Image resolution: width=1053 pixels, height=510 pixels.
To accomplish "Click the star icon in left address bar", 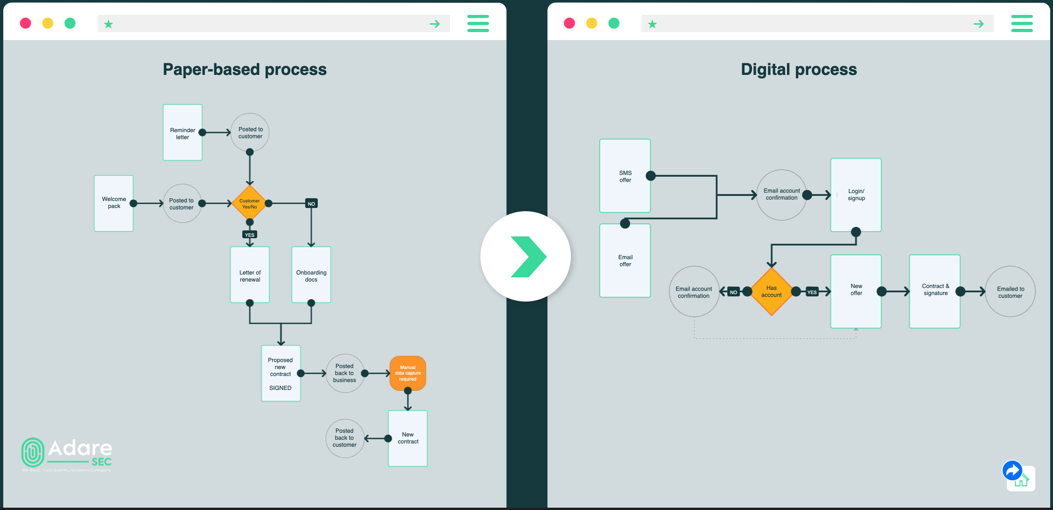I will tap(109, 24).
